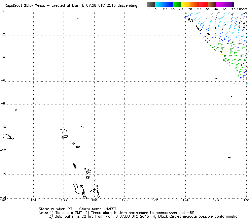The width and height of the screenshot is (249, 219).
Task: Click latitude label -12 on left axis
Action: (x=3, y=150)
